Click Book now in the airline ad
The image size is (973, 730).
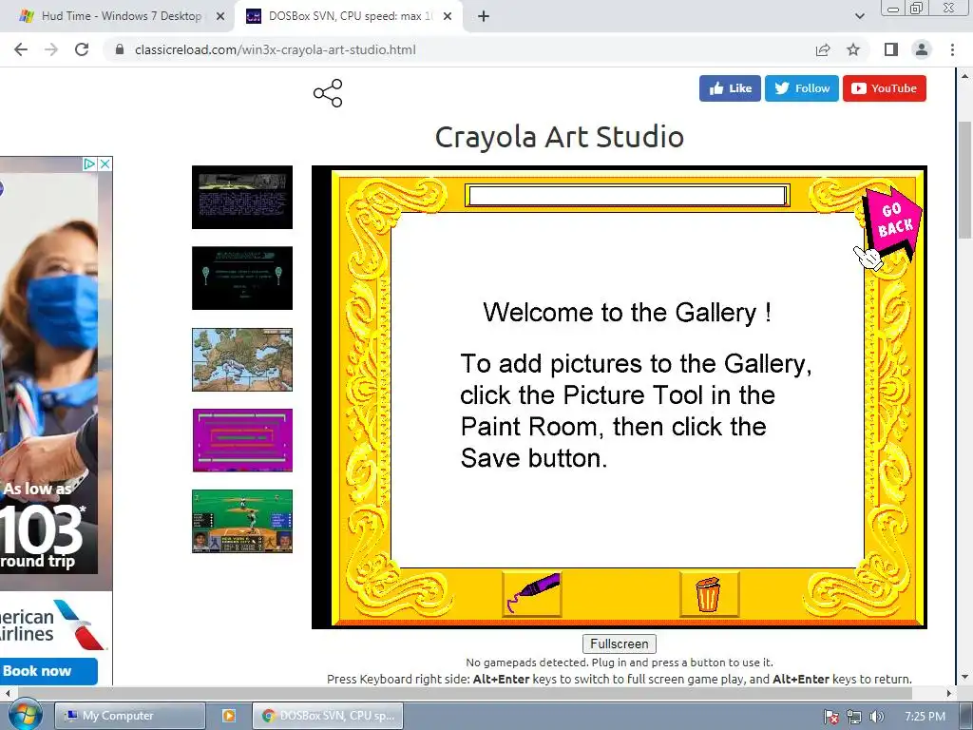coord(48,671)
